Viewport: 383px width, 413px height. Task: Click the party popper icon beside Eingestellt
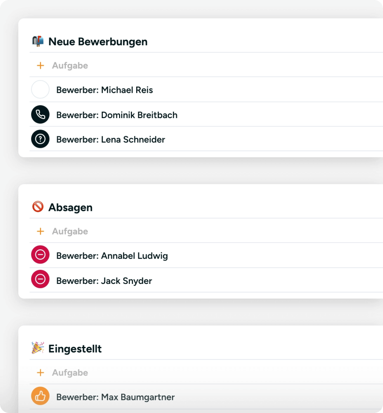(38, 348)
